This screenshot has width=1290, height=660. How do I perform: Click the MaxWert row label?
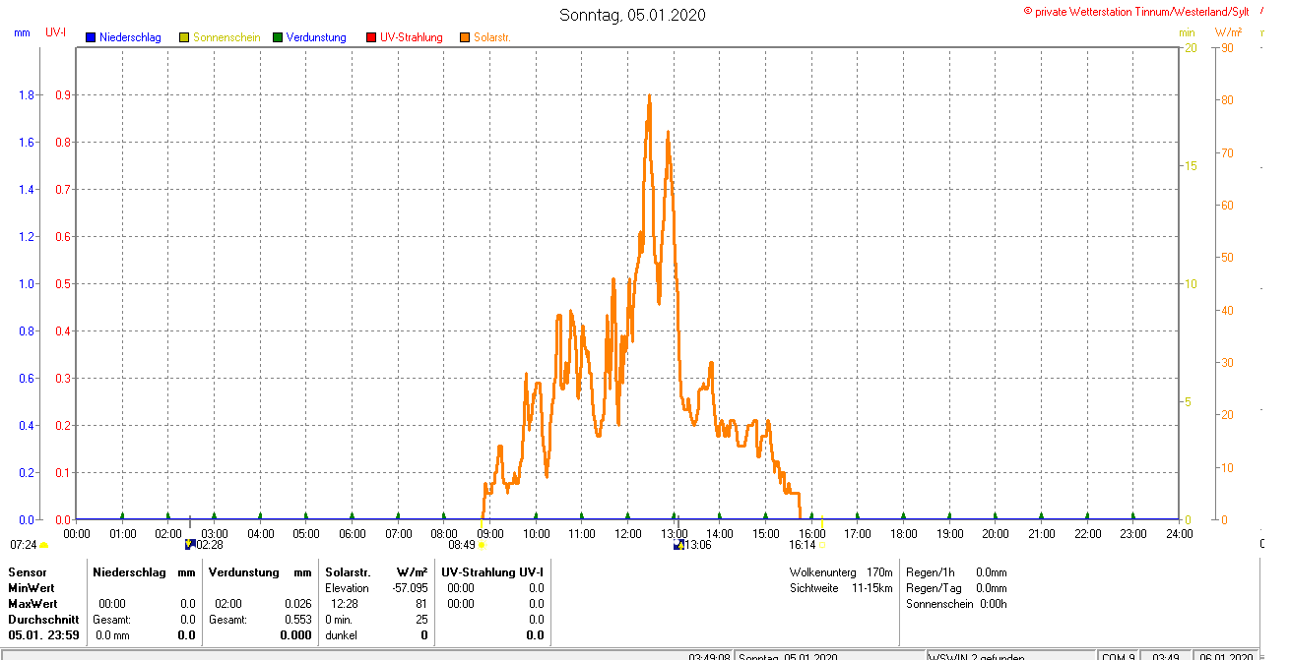(x=34, y=604)
